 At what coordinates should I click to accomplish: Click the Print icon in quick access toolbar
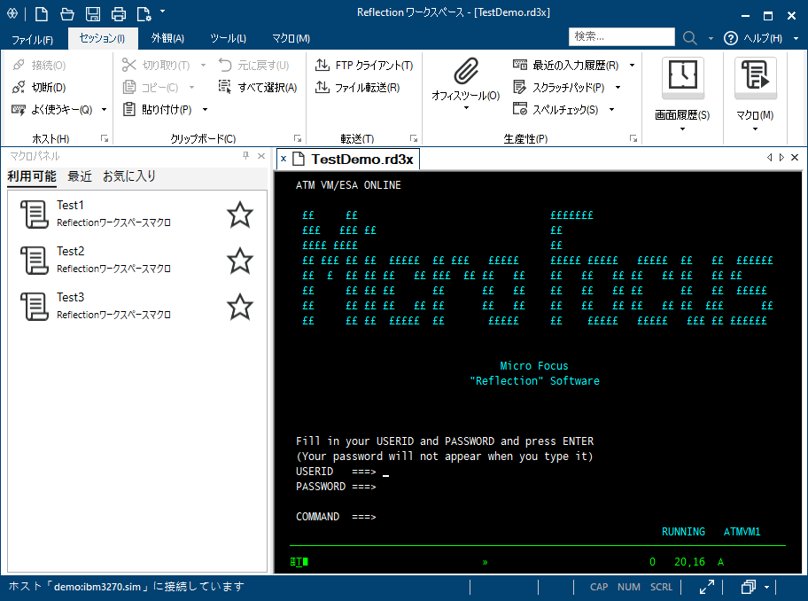119,14
